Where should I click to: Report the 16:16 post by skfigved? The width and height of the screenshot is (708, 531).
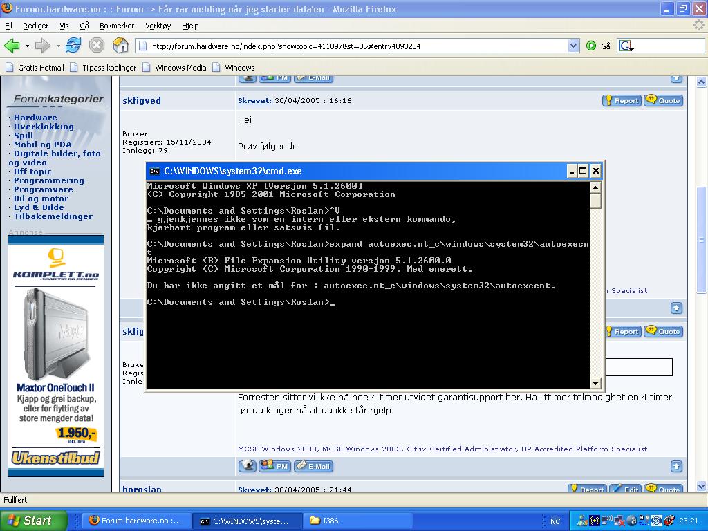(622, 100)
